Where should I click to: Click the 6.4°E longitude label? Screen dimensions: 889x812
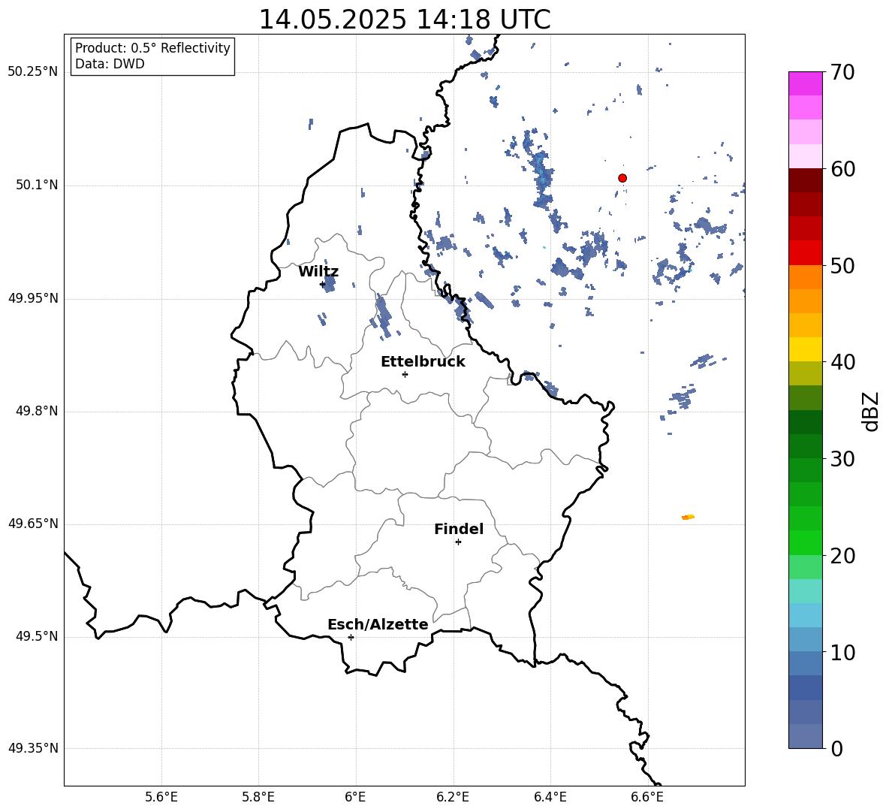point(550,797)
